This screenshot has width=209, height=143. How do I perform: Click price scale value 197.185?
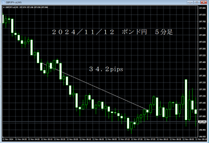tap(202, 103)
